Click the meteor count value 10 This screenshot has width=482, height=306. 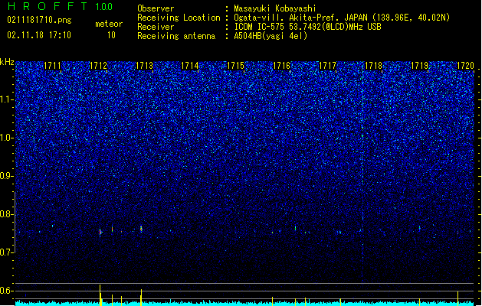pyautogui.click(x=111, y=35)
